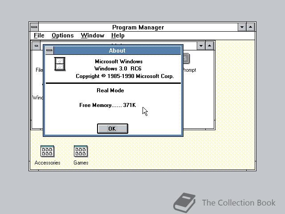
Task: Click the Windows 3.0 RC6 version text
Action: pos(118,69)
